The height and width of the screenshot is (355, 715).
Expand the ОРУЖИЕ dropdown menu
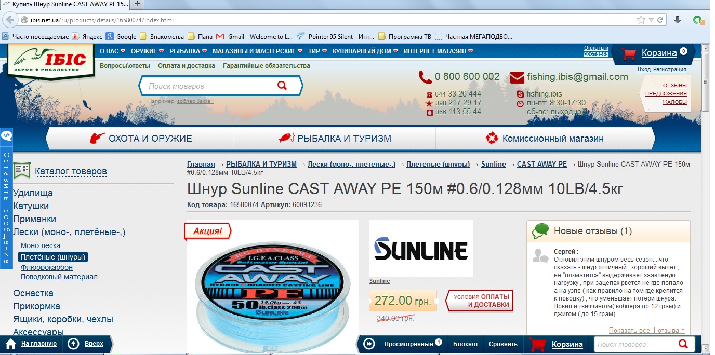147,51
